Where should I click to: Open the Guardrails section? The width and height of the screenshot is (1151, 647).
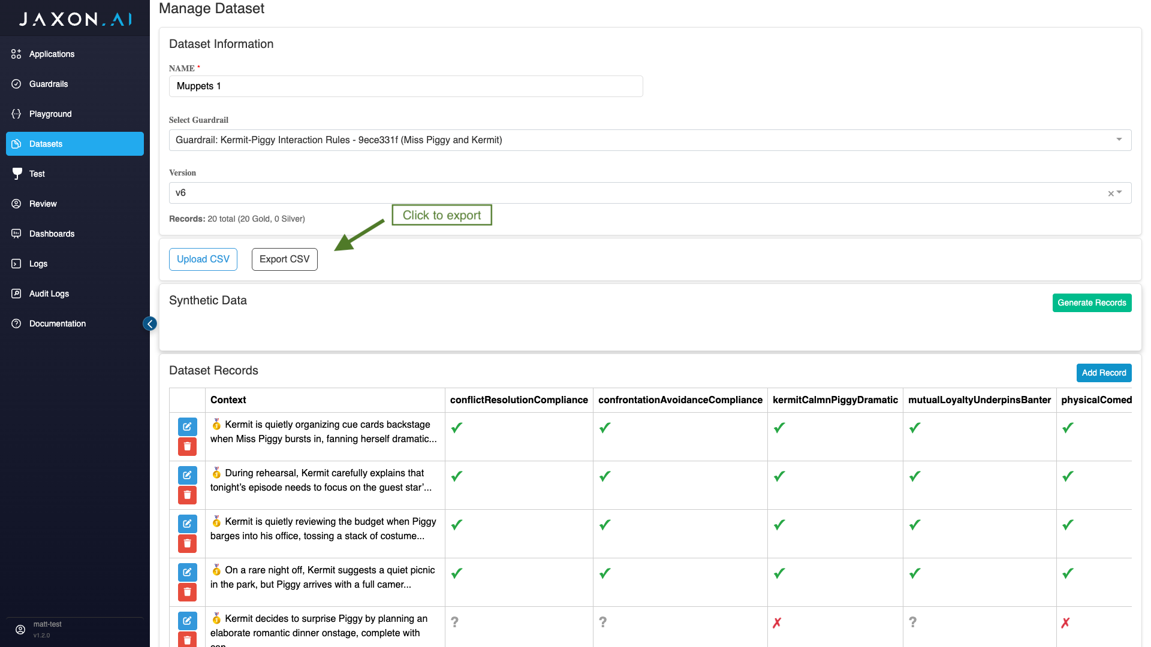coord(49,84)
